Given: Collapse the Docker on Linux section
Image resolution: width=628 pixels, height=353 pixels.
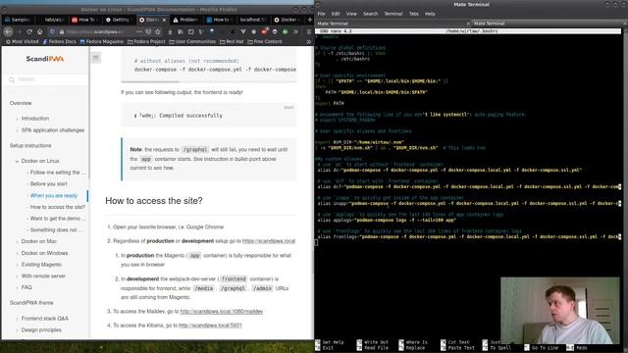Looking at the screenshot, I should click(17, 161).
